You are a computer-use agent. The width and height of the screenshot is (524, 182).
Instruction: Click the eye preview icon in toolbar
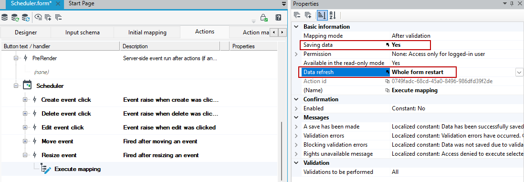click(x=39, y=17)
